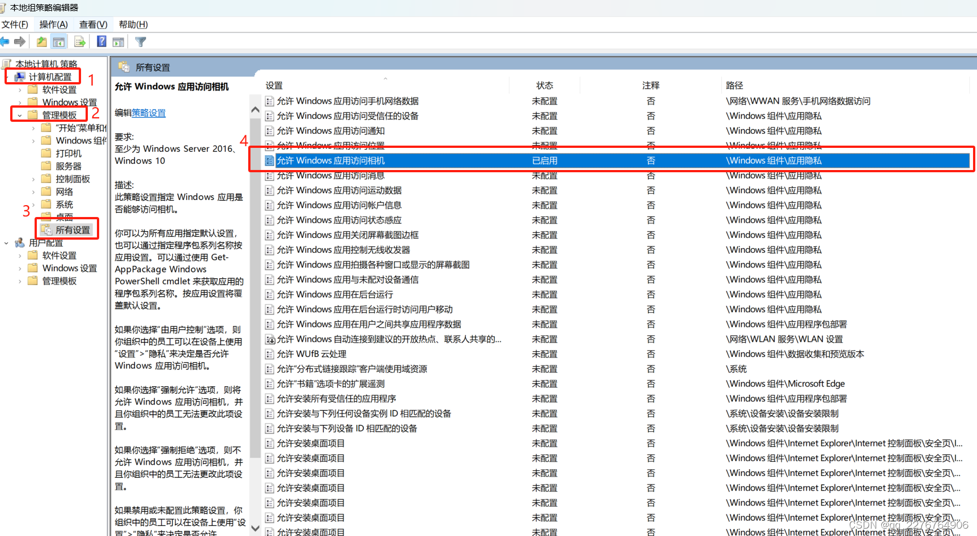Click description pane scrollbar up arrow
This screenshot has height=536, width=977.
pyautogui.click(x=255, y=110)
